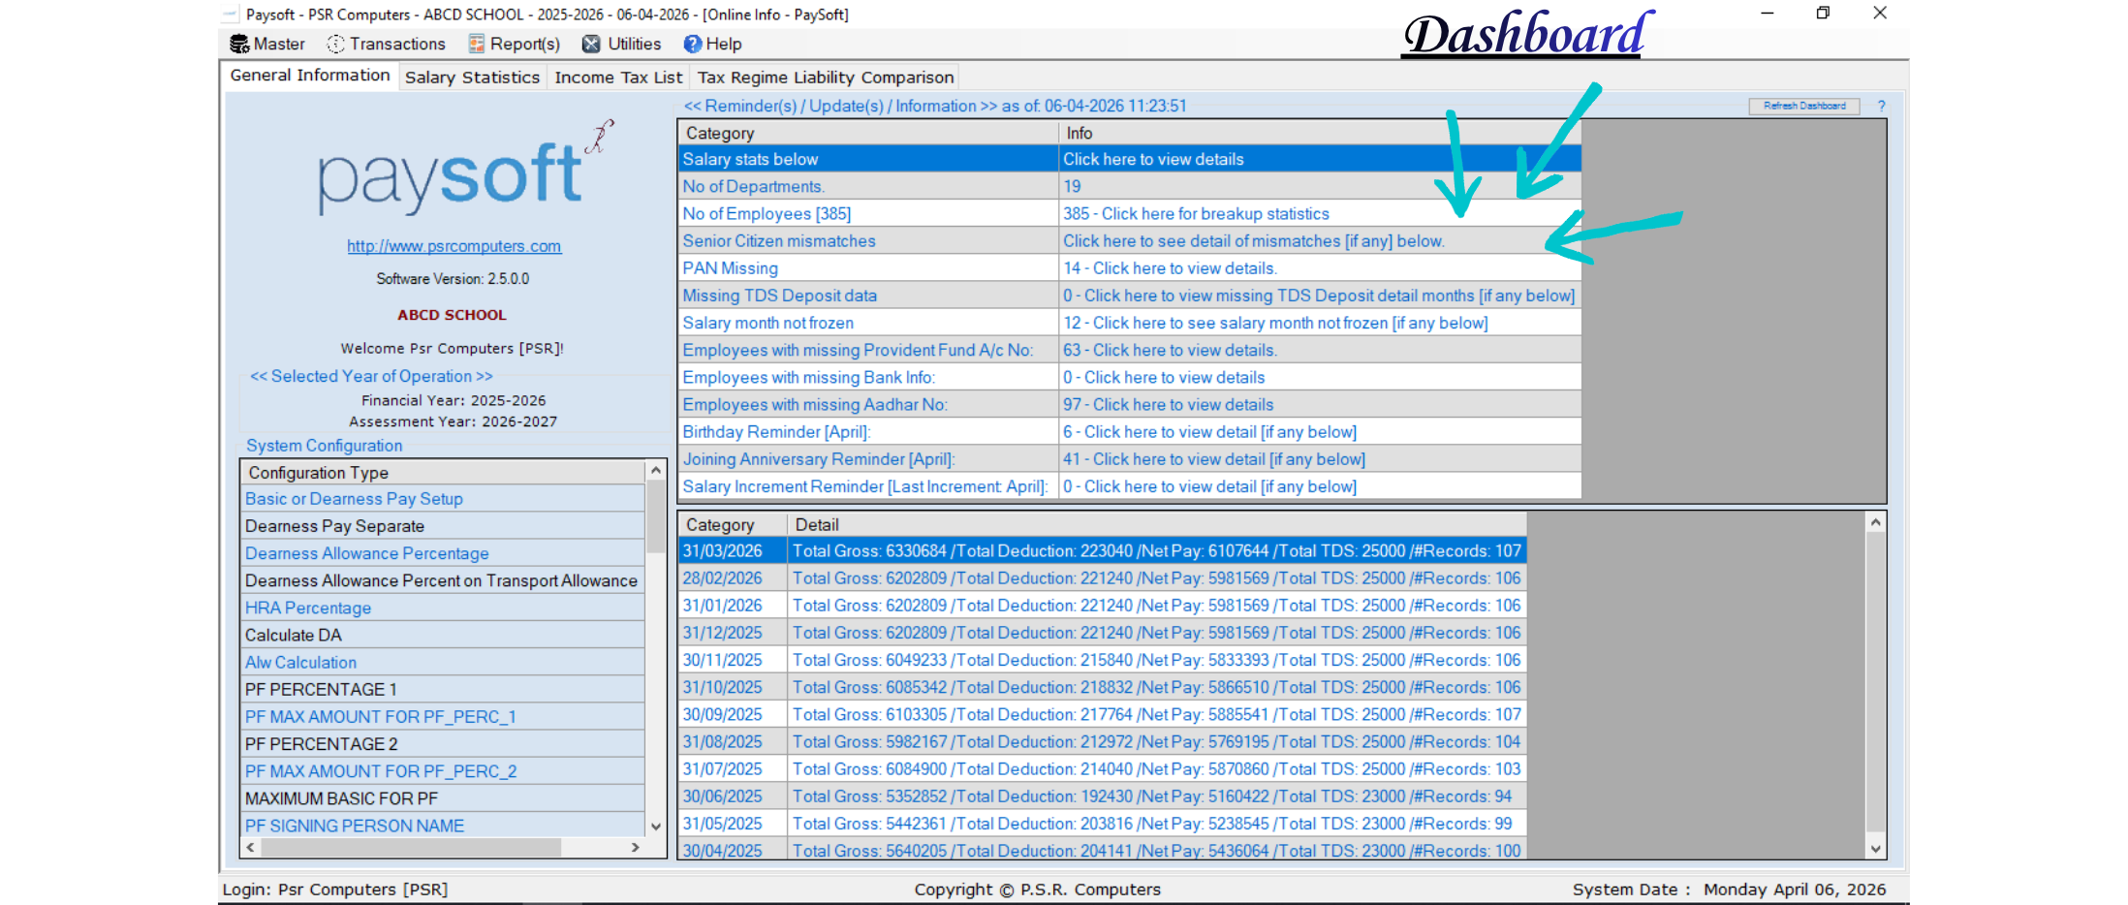Open the Income Tax List tab
Screen dimensions: 2128x905
click(618, 78)
